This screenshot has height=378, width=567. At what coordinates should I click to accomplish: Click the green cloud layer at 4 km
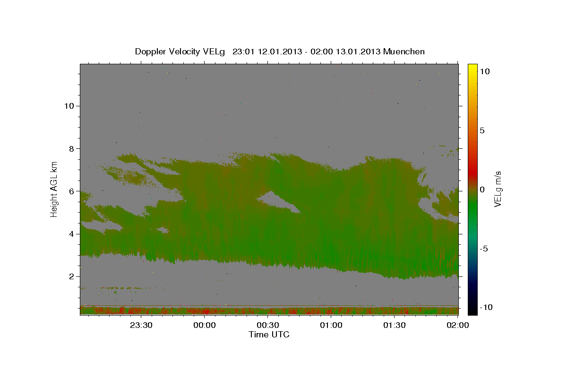pyautogui.click(x=269, y=234)
